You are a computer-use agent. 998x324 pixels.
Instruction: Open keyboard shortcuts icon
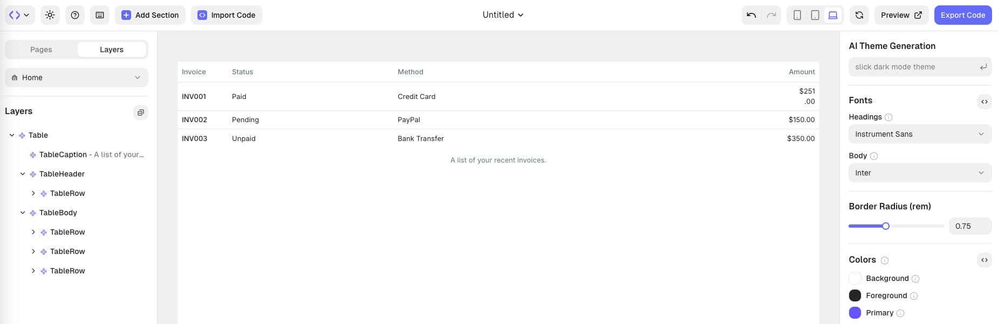[x=100, y=15]
